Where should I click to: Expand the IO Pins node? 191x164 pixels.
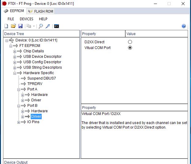(19, 123)
